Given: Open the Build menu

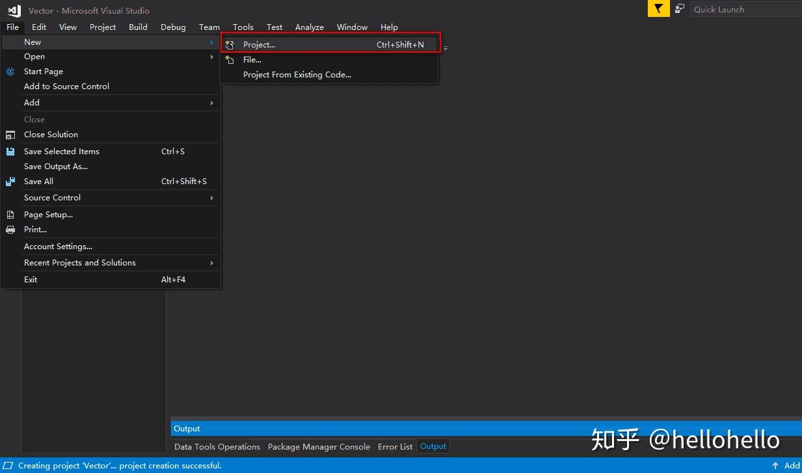Looking at the screenshot, I should point(138,27).
